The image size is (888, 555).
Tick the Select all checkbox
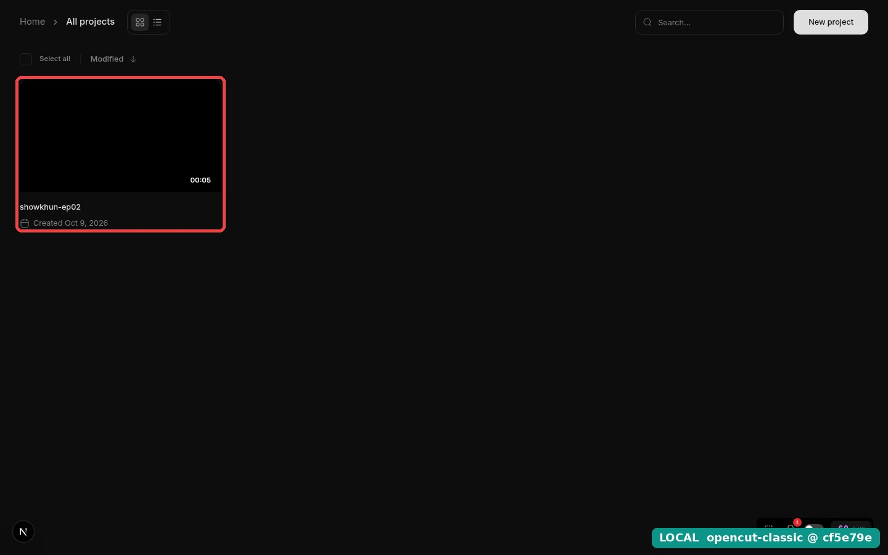(26, 59)
